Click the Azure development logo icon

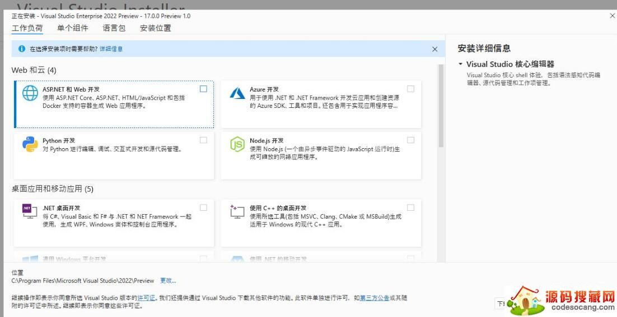click(x=237, y=93)
